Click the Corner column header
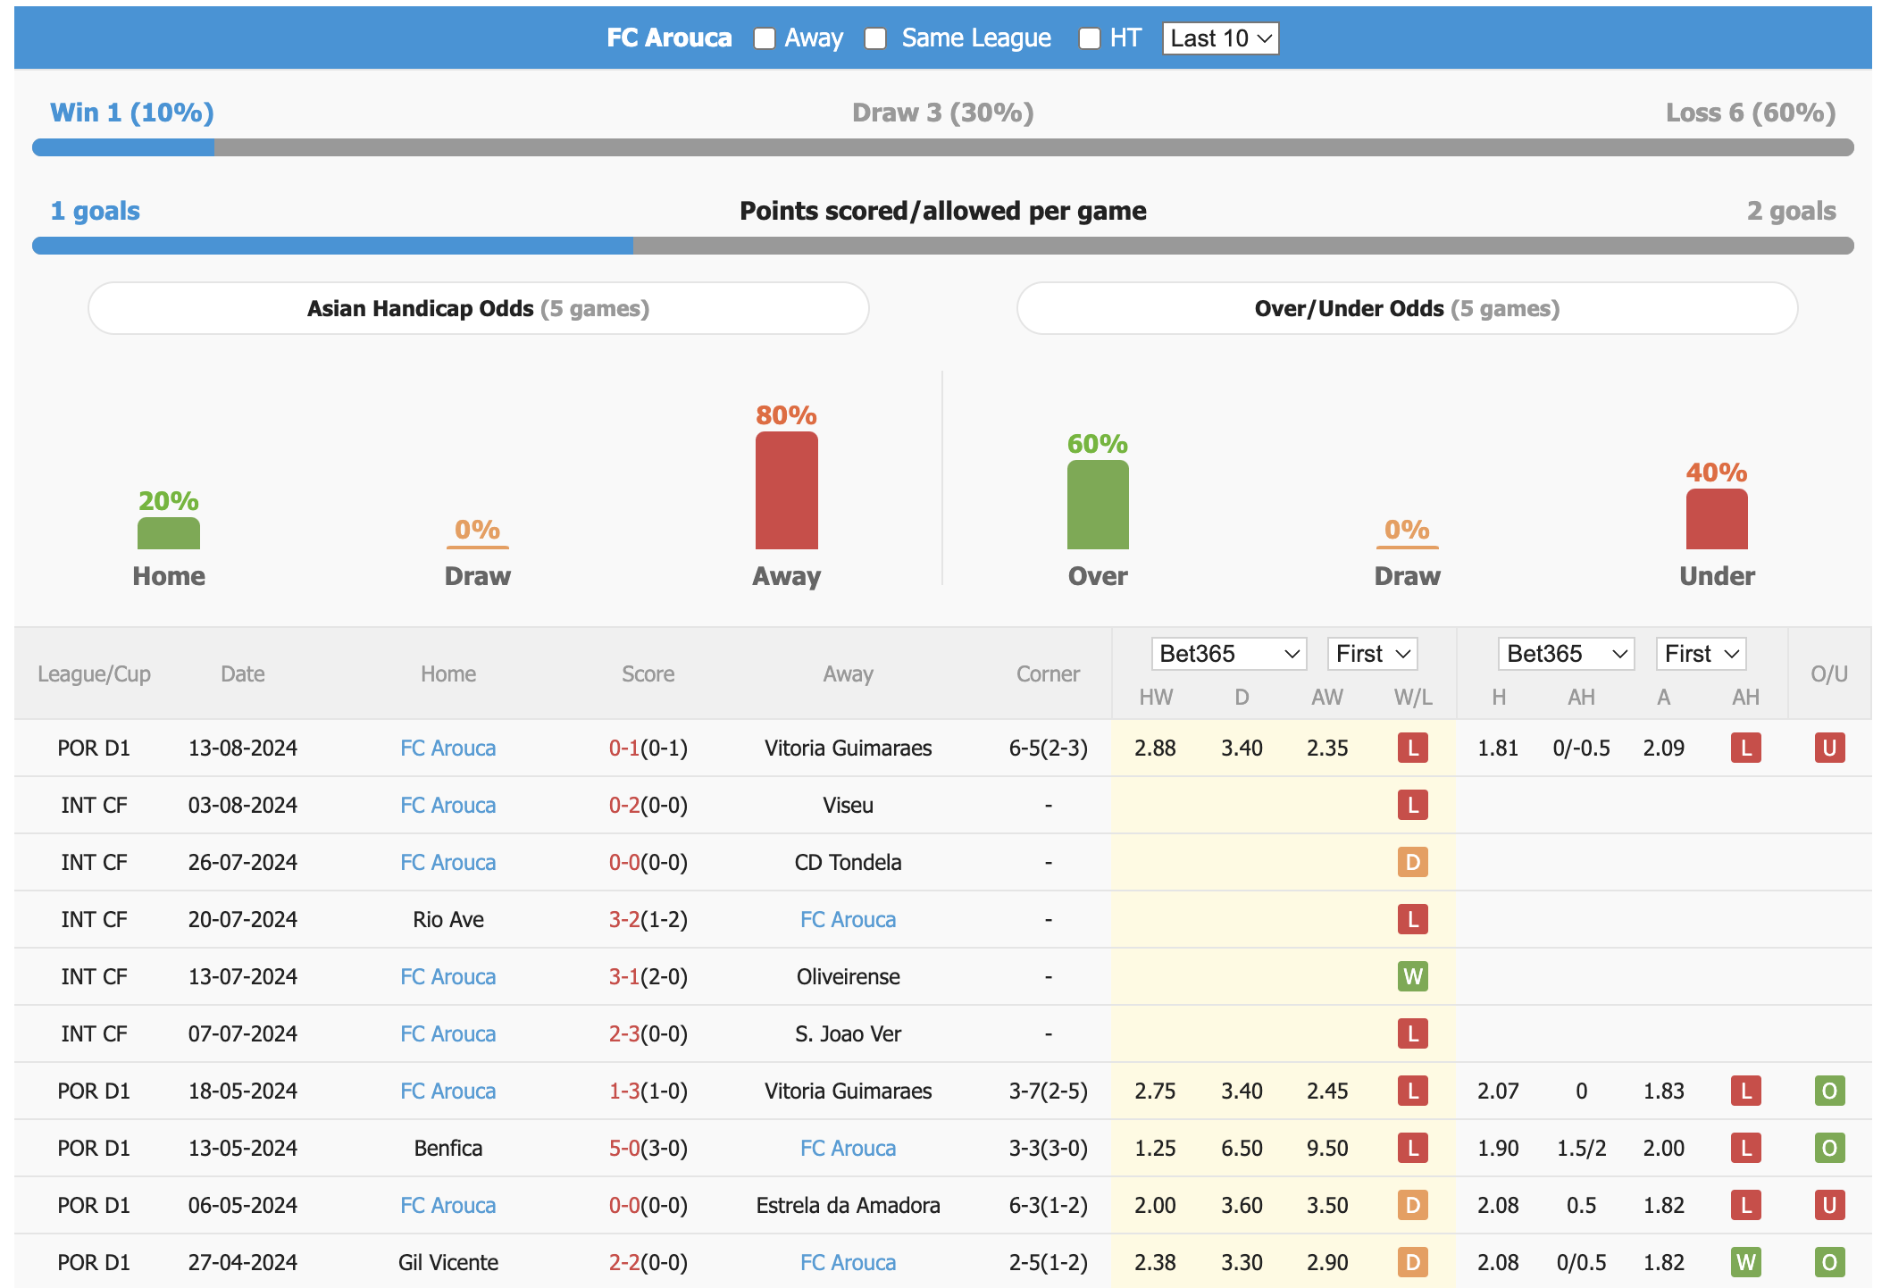Viewport: 1890px width, 1288px height. point(1049,674)
